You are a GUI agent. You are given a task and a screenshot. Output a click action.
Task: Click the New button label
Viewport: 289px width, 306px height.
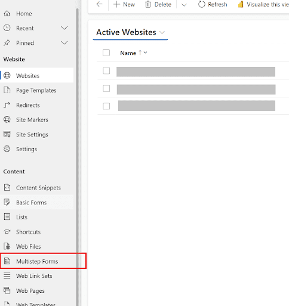tap(129, 4)
